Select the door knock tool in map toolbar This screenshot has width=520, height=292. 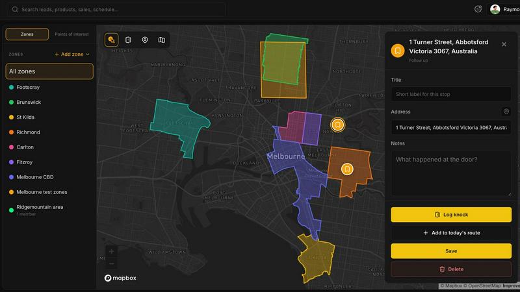pos(128,40)
